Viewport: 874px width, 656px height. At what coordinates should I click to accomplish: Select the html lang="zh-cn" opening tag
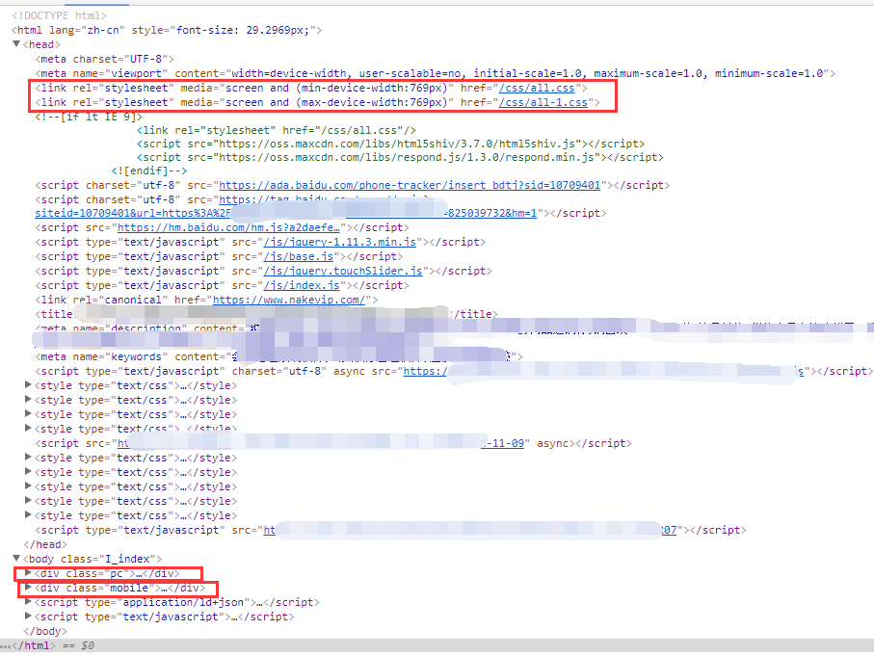pyautogui.click(x=167, y=30)
